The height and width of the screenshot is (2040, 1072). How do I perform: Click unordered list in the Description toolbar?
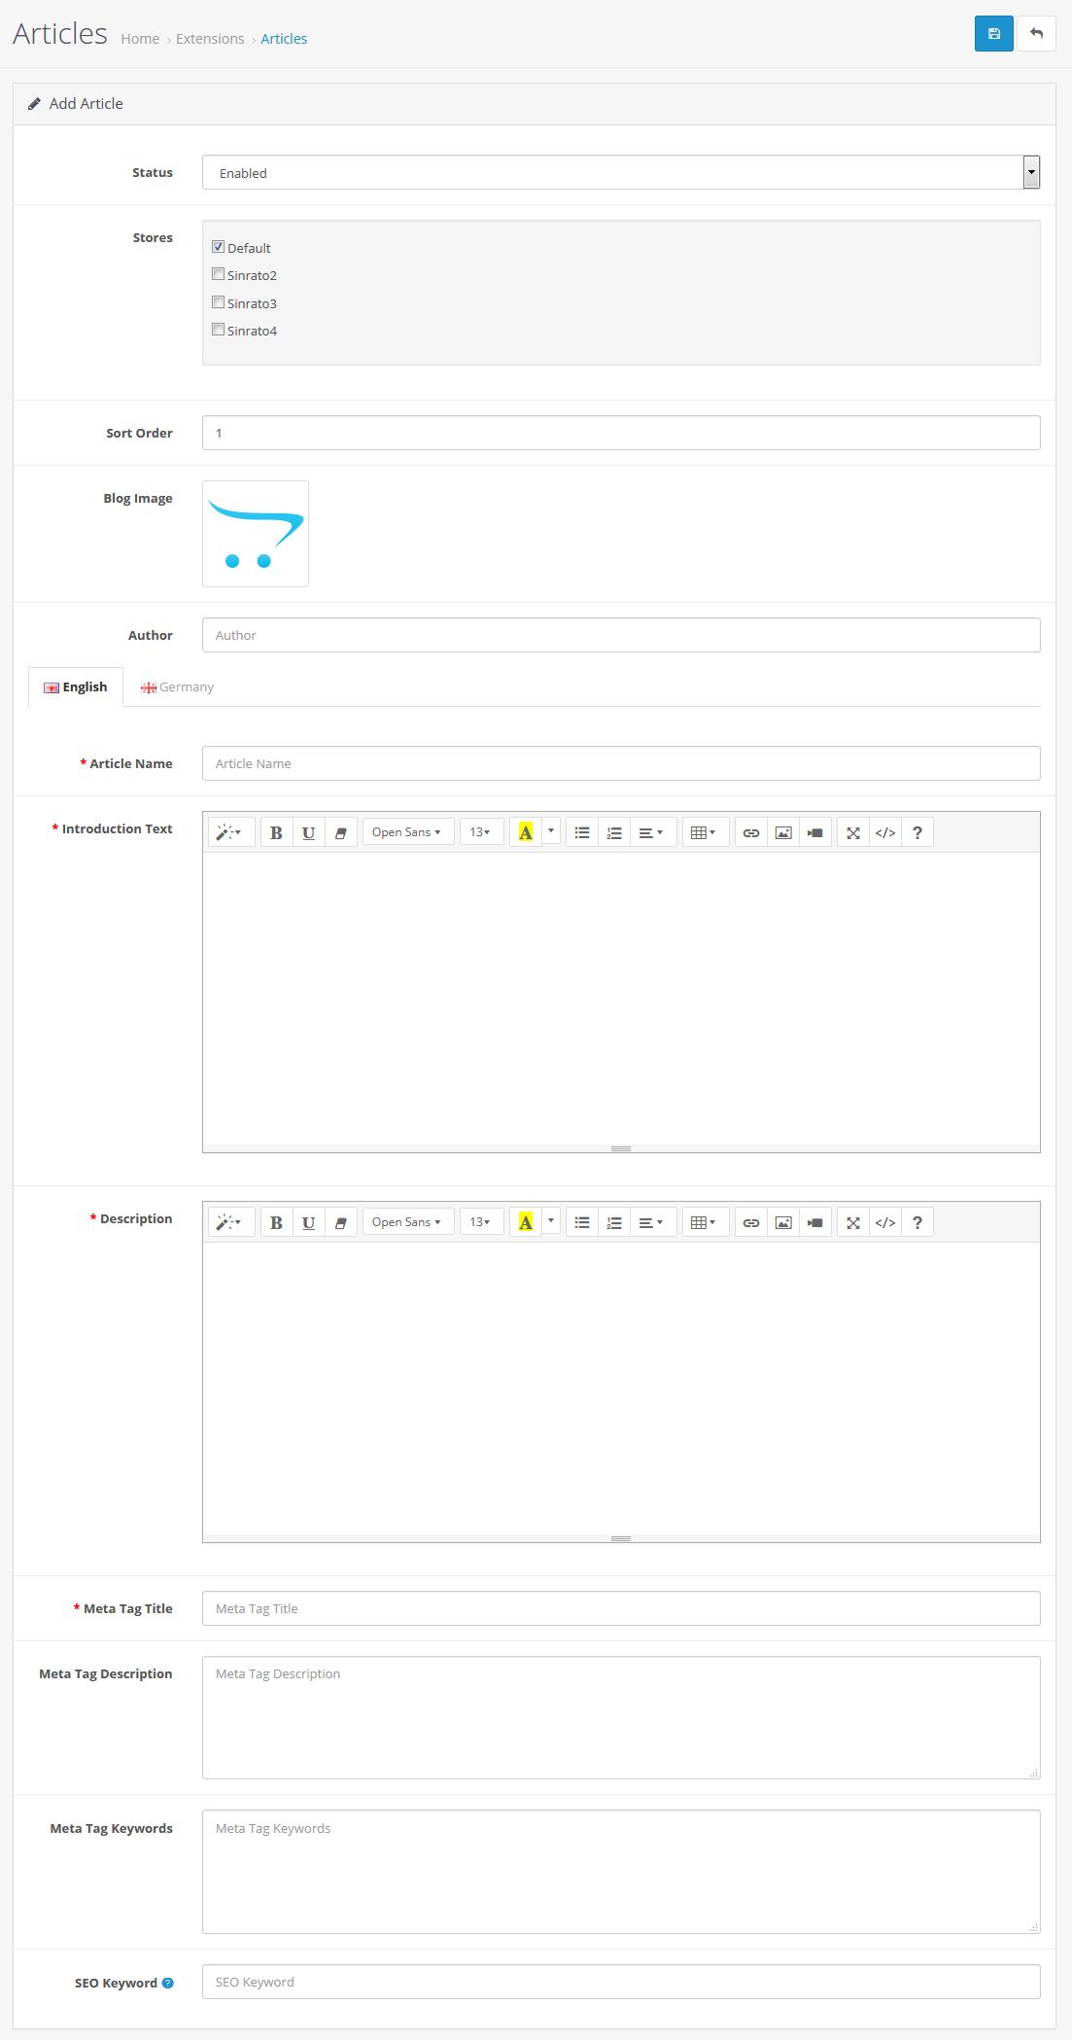(582, 1222)
